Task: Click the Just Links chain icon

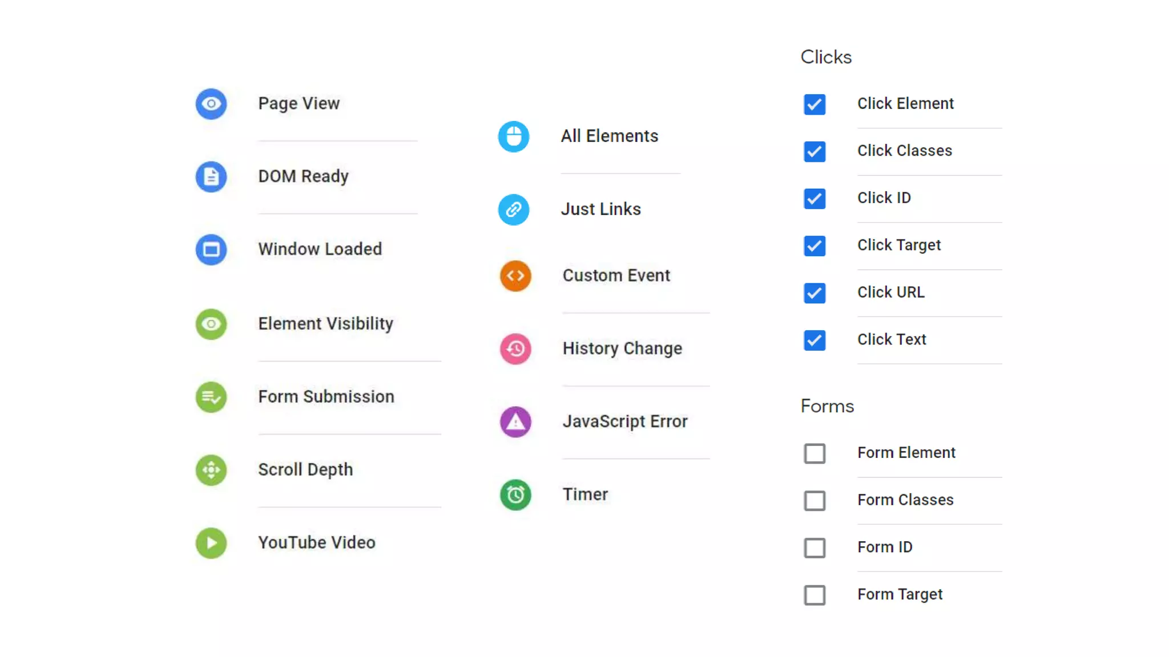Action: point(514,209)
